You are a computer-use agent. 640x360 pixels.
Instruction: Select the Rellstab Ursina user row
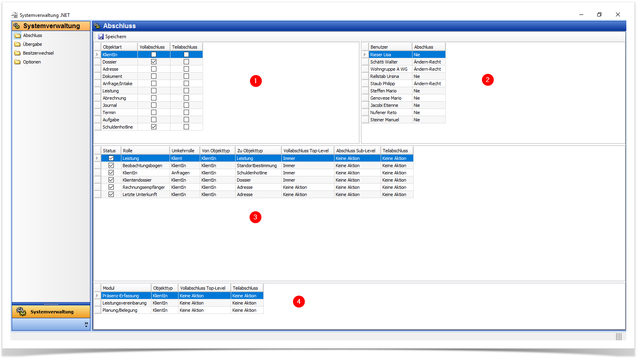point(404,76)
